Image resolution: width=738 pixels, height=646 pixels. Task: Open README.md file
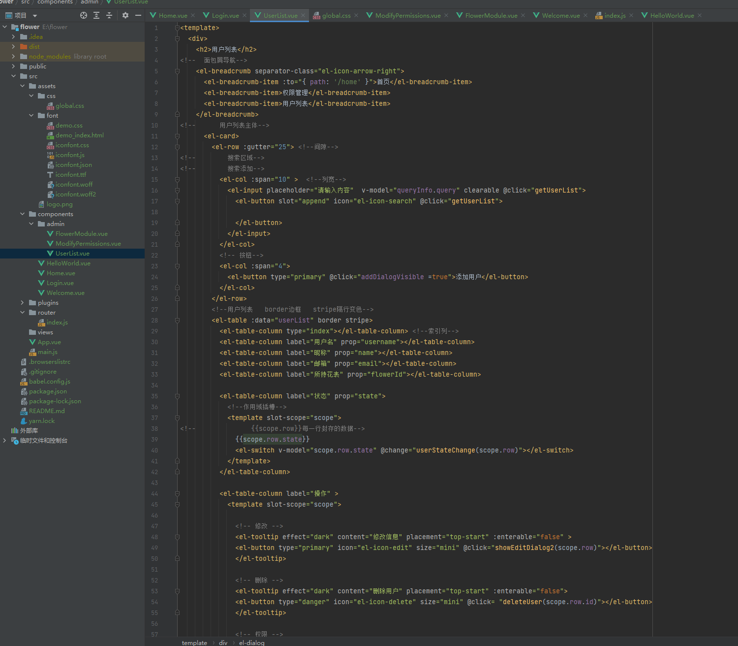(47, 411)
